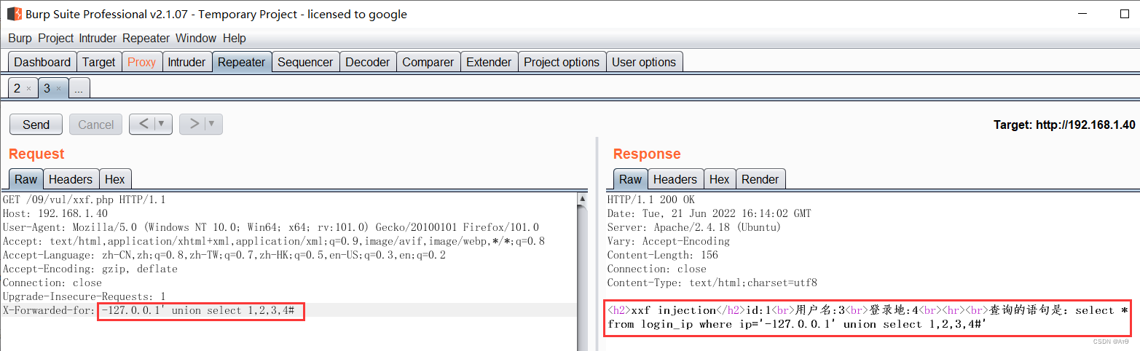Switch to the Target tab

click(x=98, y=62)
